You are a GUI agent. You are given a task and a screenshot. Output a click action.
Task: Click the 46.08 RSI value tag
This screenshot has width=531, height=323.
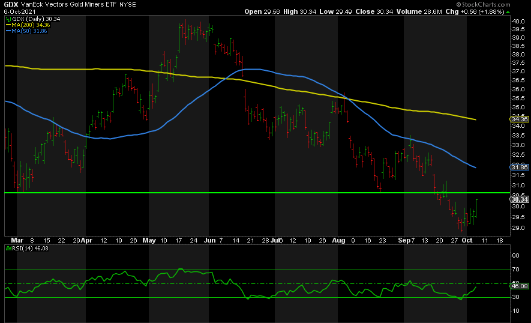click(x=519, y=286)
